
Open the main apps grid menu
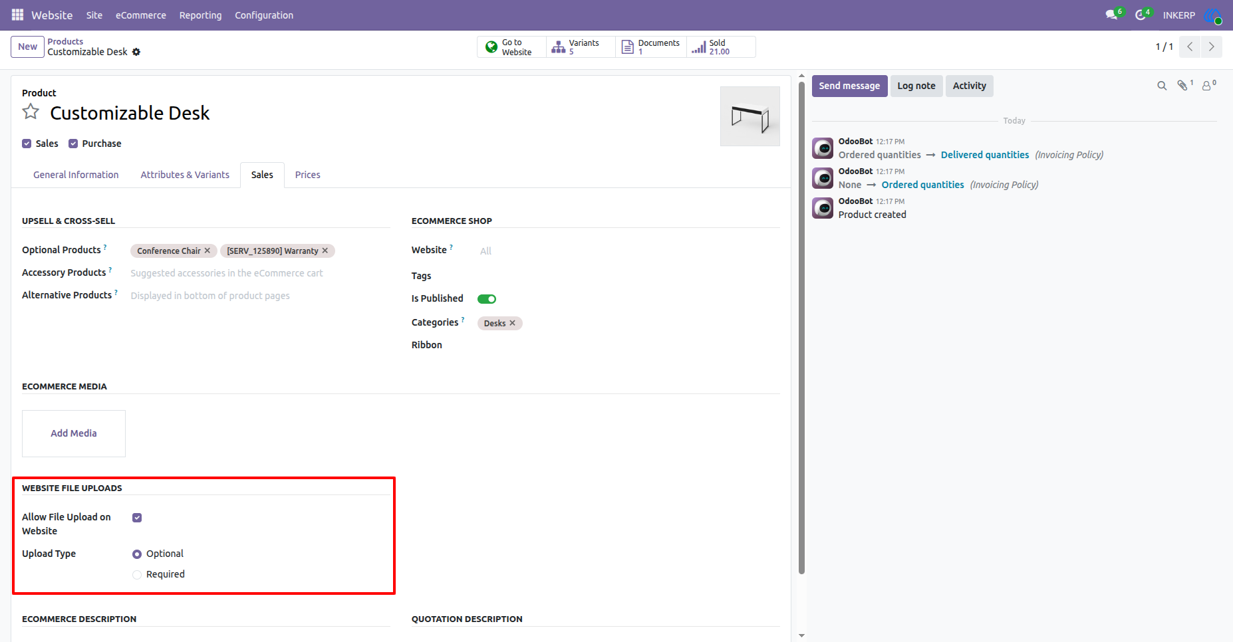pyautogui.click(x=17, y=15)
